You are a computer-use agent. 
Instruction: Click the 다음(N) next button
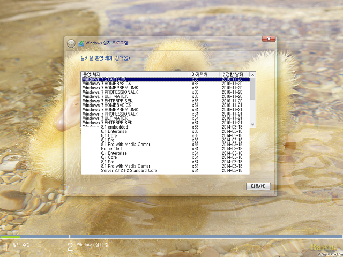258,186
